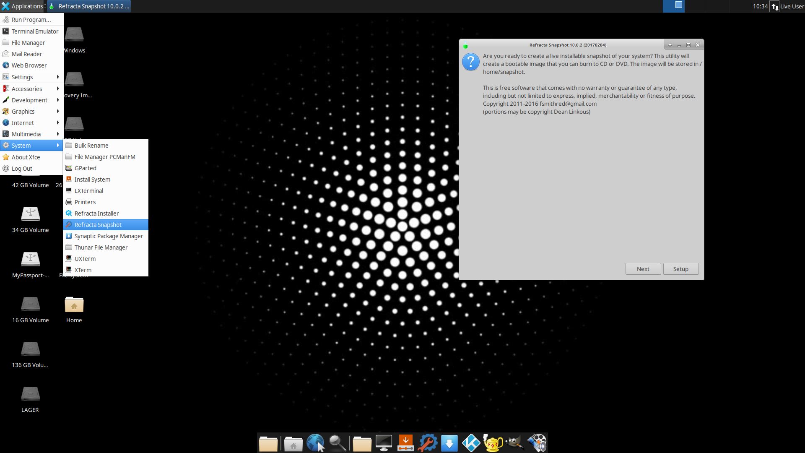805x453 pixels.
Task: Click the XTerm terminal entry
Action: 83,270
